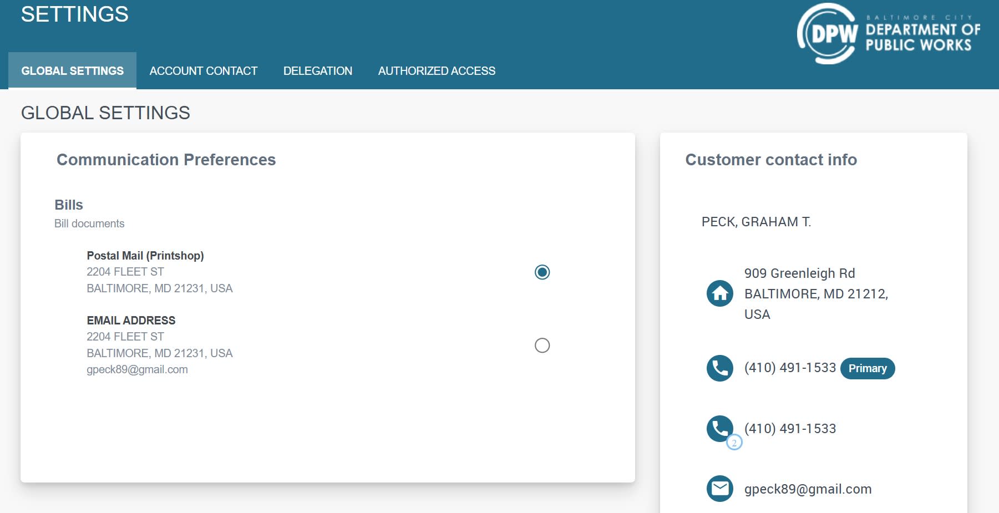Screen dimensions: 999x513
Task: Click the EMAIL ADDRESS option label
Action: [131, 321]
